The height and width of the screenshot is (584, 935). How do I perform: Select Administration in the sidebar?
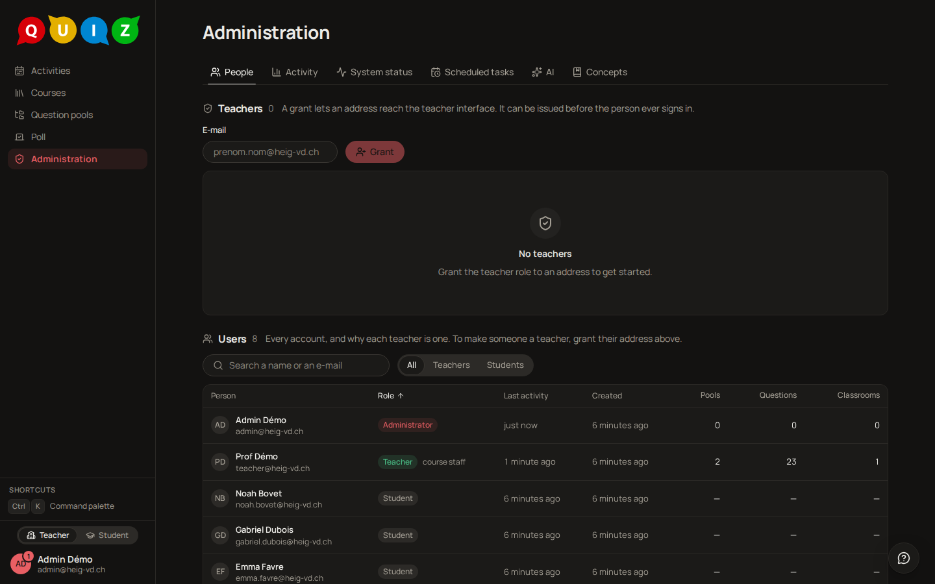point(77,159)
